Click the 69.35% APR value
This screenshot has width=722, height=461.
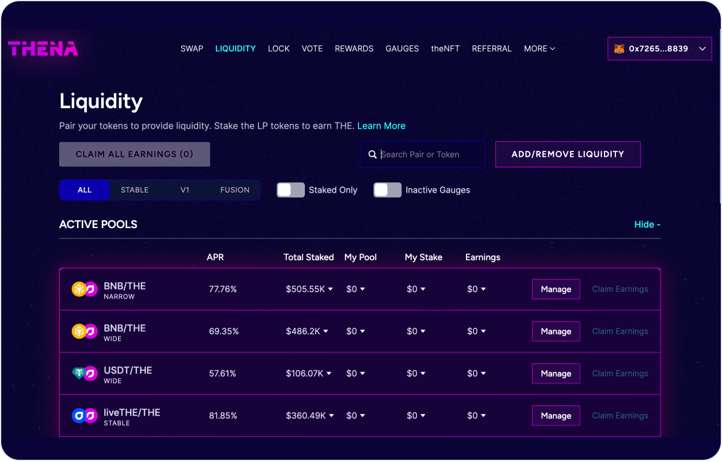(224, 331)
